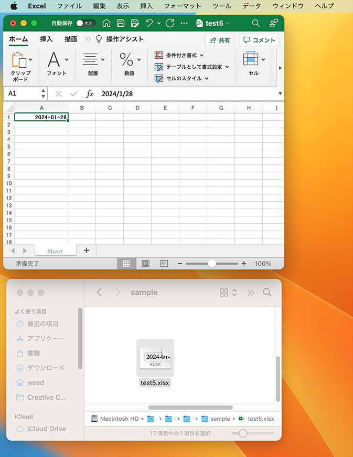Select cell A1 containing 2024-01-28
The image size is (353, 457).
pyautogui.click(x=41, y=117)
